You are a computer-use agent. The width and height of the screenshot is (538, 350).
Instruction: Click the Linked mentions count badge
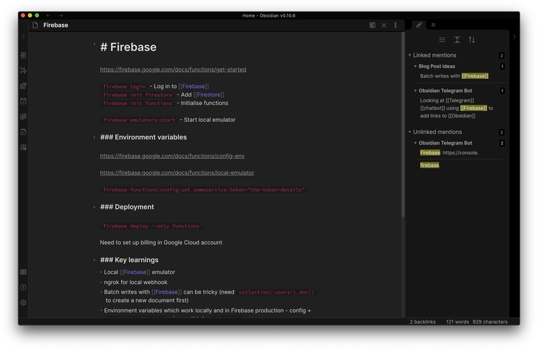pos(501,55)
